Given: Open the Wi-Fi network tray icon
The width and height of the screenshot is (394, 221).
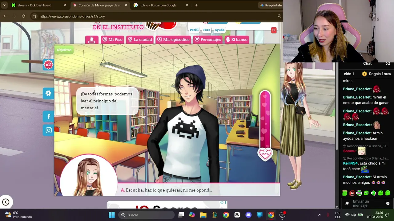Looking at the screenshot, I should click(347, 215).
